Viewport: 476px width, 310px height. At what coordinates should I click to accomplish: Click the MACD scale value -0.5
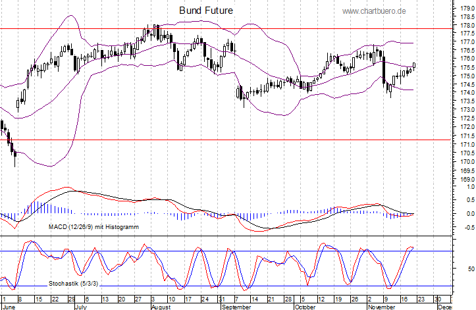coord(470,228)
